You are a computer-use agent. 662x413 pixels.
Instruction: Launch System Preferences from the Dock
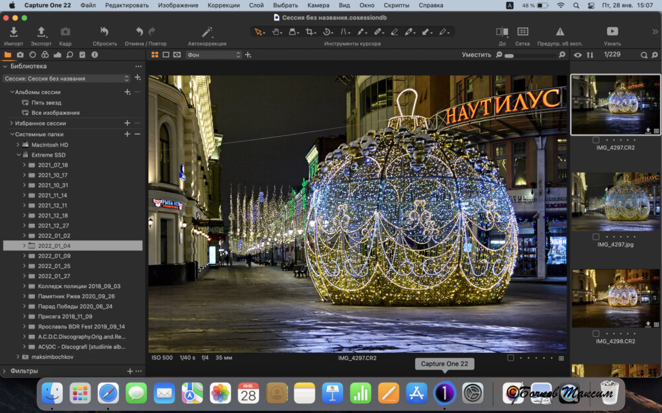473,394
